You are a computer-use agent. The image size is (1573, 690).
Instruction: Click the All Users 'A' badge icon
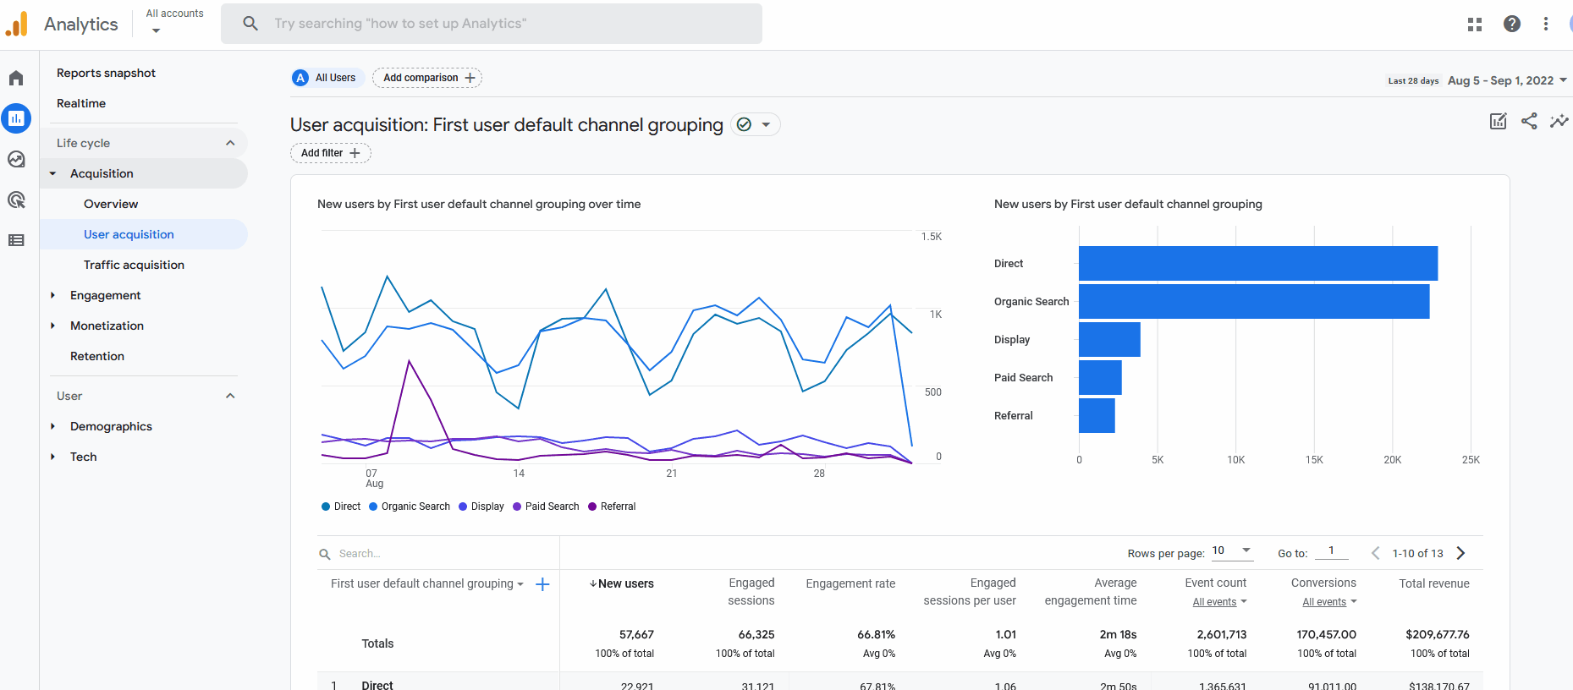tap(300, 78)
